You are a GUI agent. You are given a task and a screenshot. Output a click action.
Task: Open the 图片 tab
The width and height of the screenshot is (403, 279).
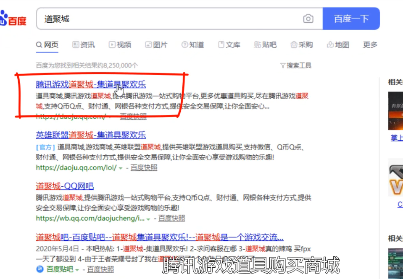click(156, 44)
